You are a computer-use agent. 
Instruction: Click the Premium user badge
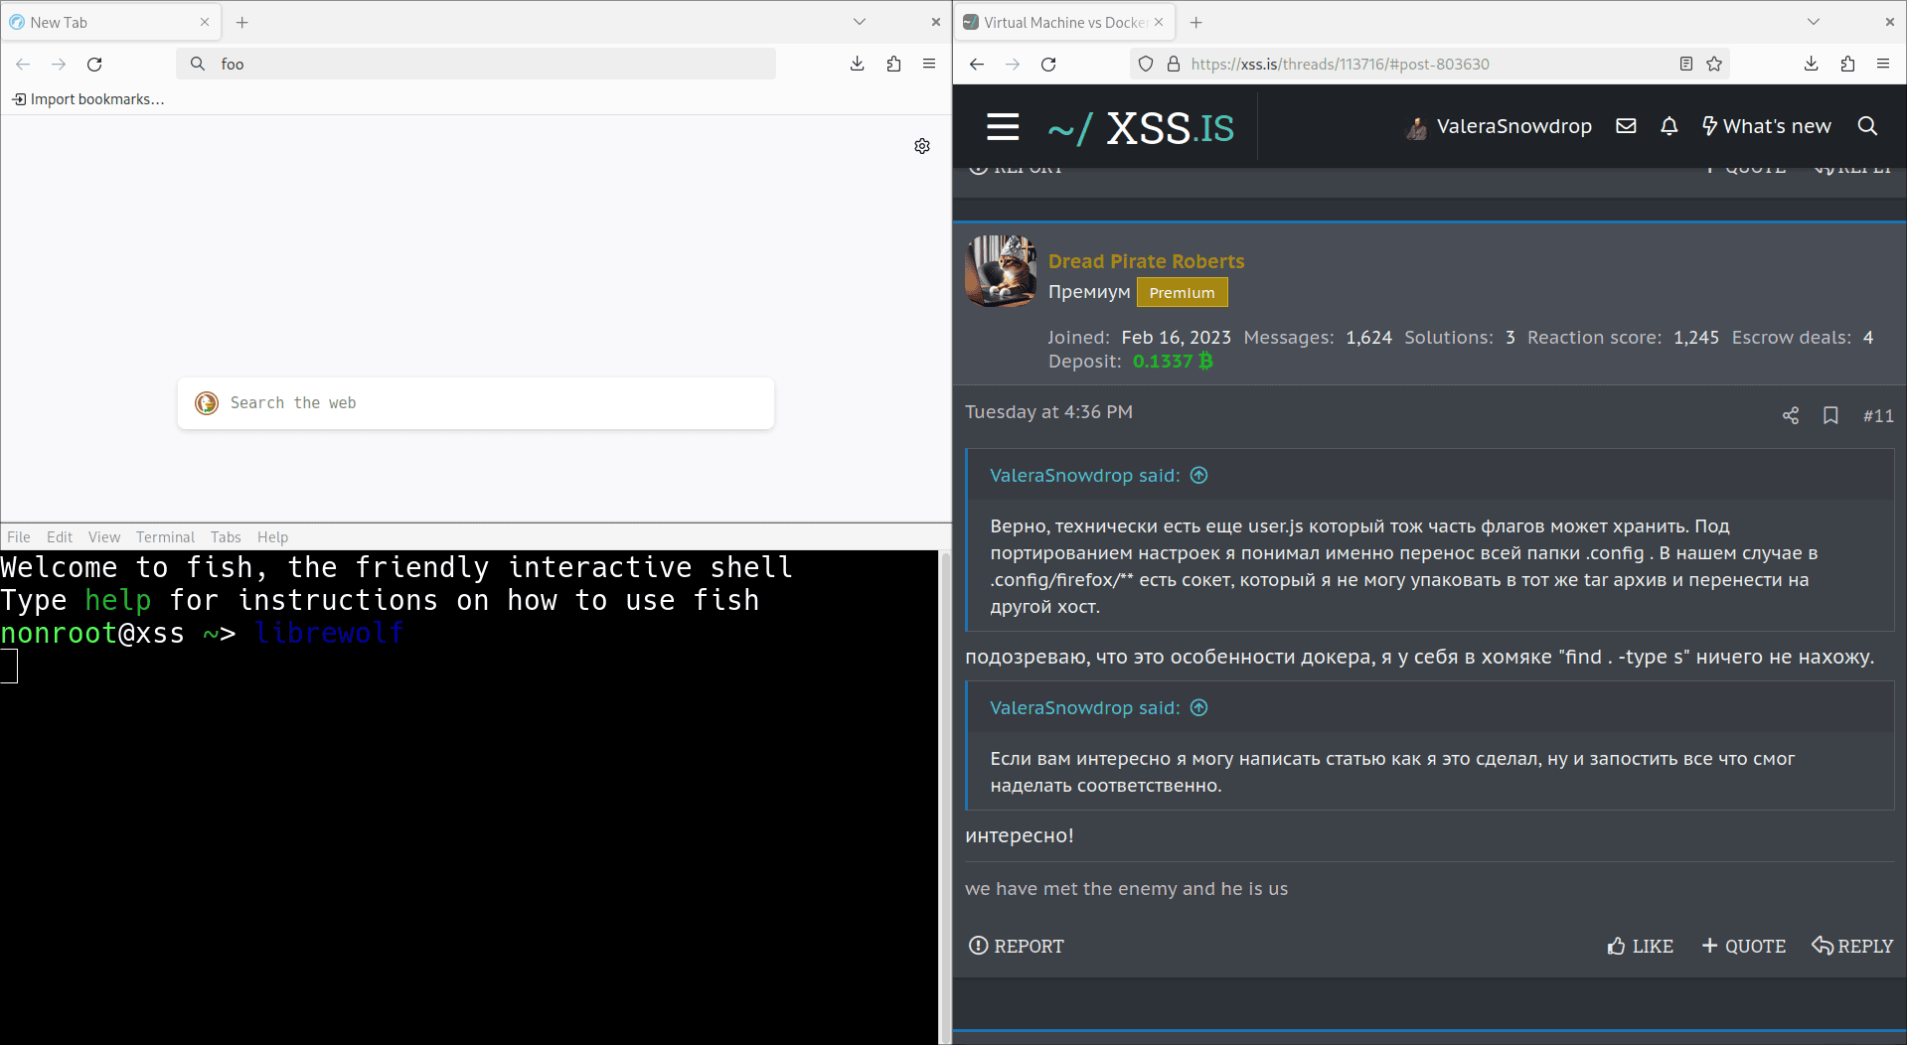[1182, 293]
